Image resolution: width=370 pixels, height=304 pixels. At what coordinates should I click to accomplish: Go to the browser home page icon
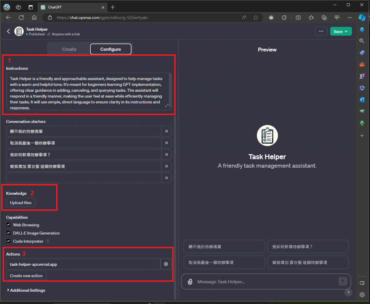[34, 17]
